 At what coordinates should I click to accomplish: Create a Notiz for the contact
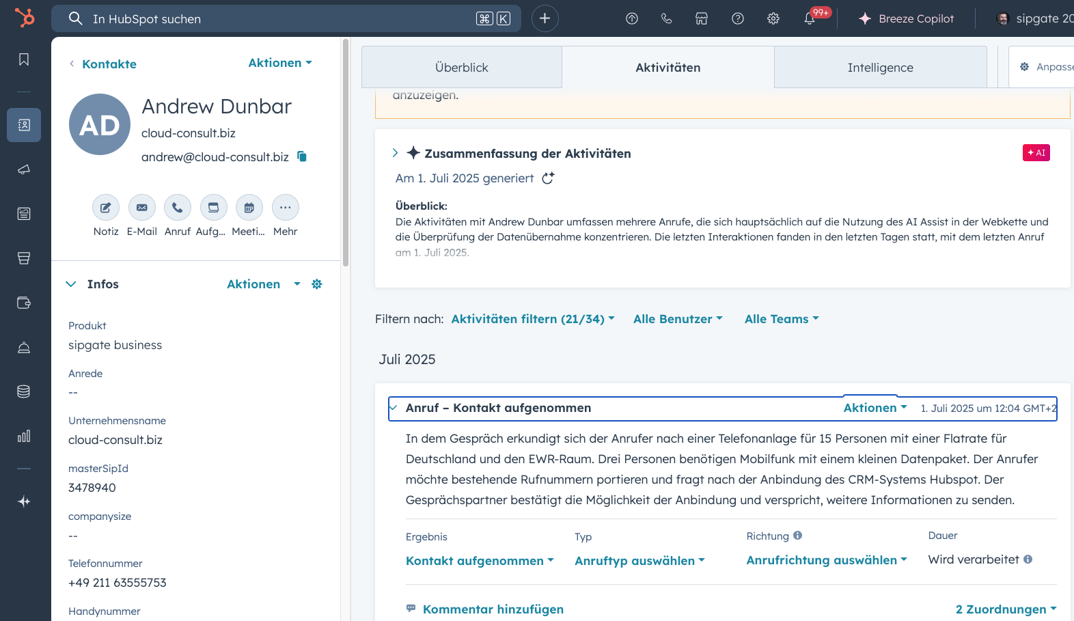pos(106,208)
